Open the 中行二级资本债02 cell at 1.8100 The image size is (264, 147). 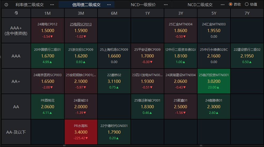pyautogui.click(x=181, y=56)
